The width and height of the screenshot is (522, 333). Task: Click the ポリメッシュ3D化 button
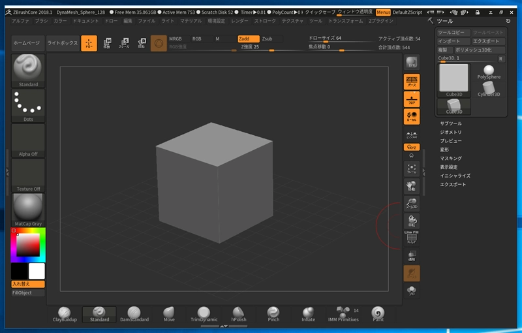tap(480, 50)
